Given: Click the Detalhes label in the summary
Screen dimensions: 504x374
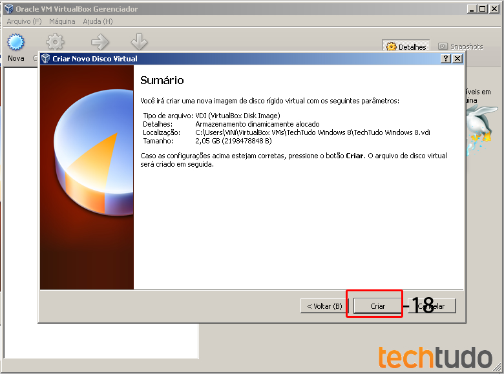Looking at the screenshot, I should pyautogui.click(x=158, y=124).
